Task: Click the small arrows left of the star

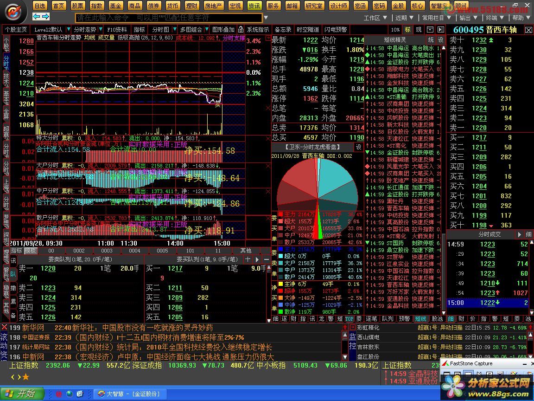Action: (x=16, y=377)
